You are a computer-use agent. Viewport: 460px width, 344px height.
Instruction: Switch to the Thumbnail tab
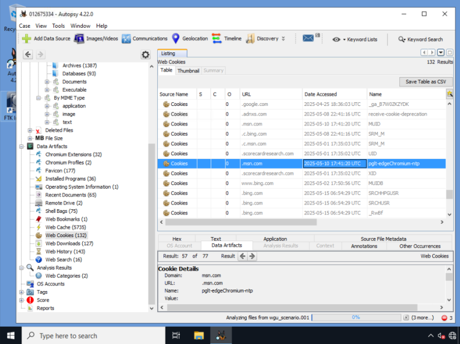[x=188, y=71]
